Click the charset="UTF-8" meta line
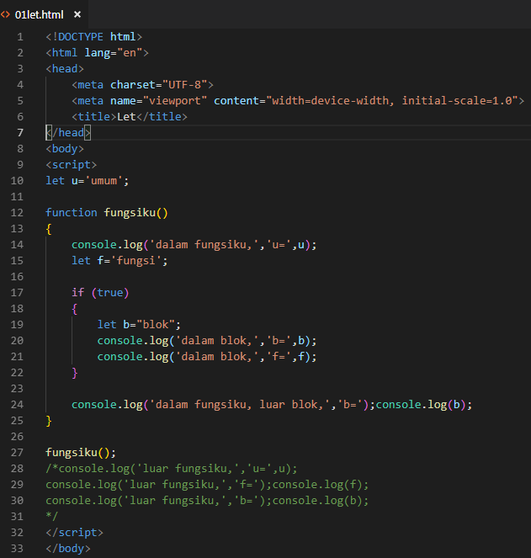Screen dimensions: 531x558 click(x=142, y=85)
